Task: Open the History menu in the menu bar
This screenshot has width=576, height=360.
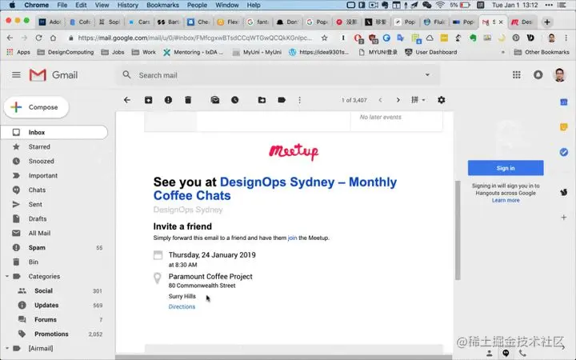Action: [x=128, y=5]
